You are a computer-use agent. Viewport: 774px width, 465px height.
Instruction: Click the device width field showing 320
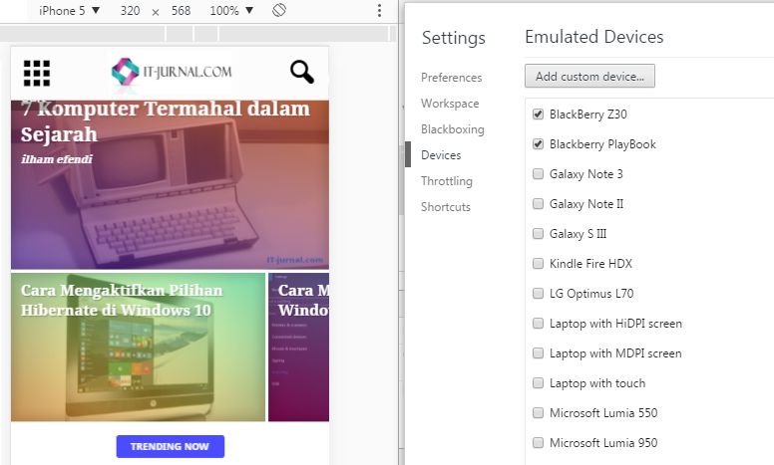tap(131, 10)
